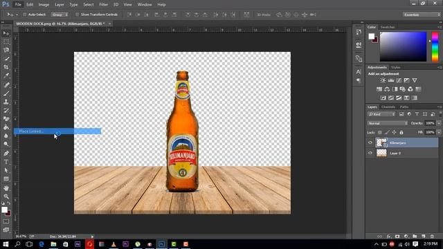Viewport: 443px width, 249px height.
Task: Lock all with padlock icon
Action: click(401, 132)
